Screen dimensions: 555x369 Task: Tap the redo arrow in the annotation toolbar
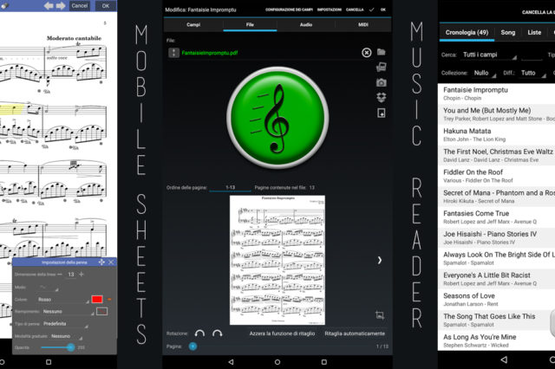(61, 6)
